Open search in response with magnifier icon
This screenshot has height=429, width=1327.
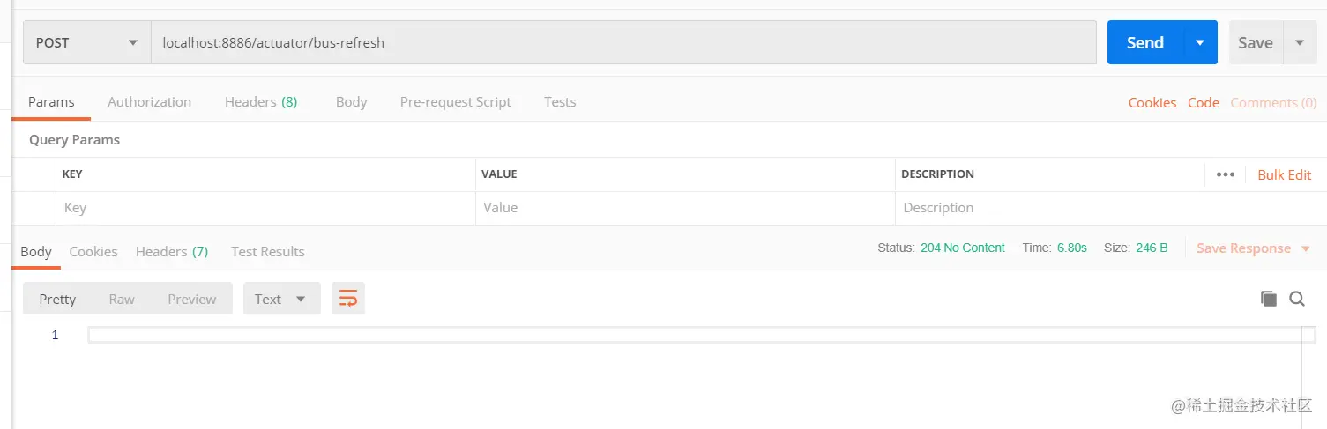(x=1297, y=299)
